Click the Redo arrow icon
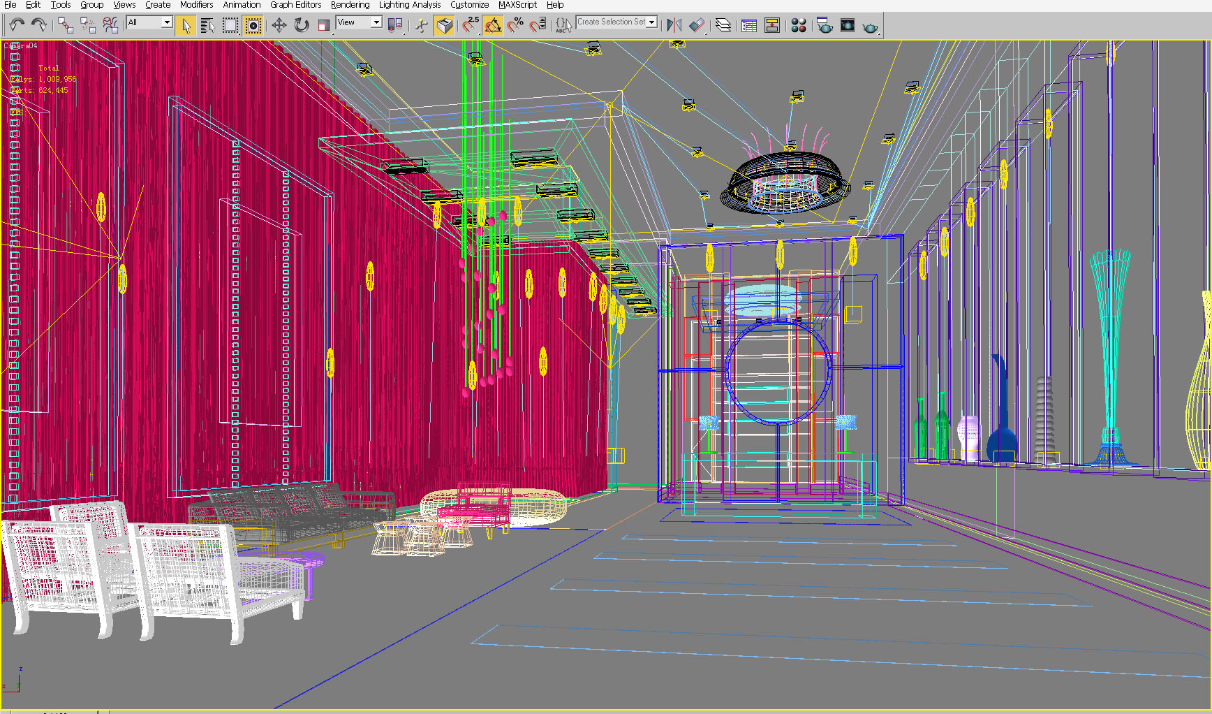 39,25
